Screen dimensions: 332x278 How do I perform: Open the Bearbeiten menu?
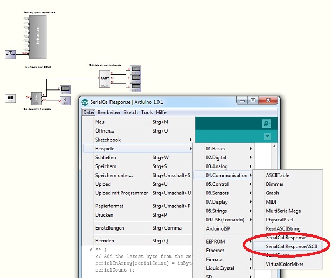[109, 112]
